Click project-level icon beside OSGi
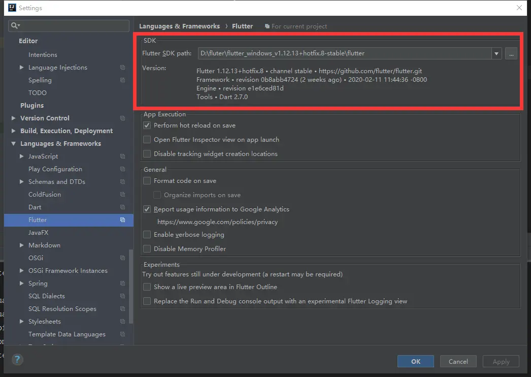 [122, 258]
